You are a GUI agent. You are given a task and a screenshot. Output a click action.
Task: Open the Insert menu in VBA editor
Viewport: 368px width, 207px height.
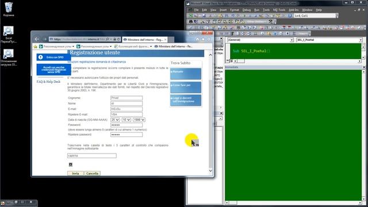click(223, 10)
